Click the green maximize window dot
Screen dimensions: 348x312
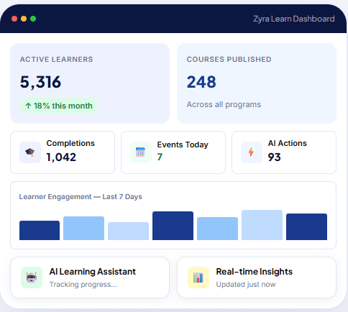pyautogui.click(x=33, y=19)
